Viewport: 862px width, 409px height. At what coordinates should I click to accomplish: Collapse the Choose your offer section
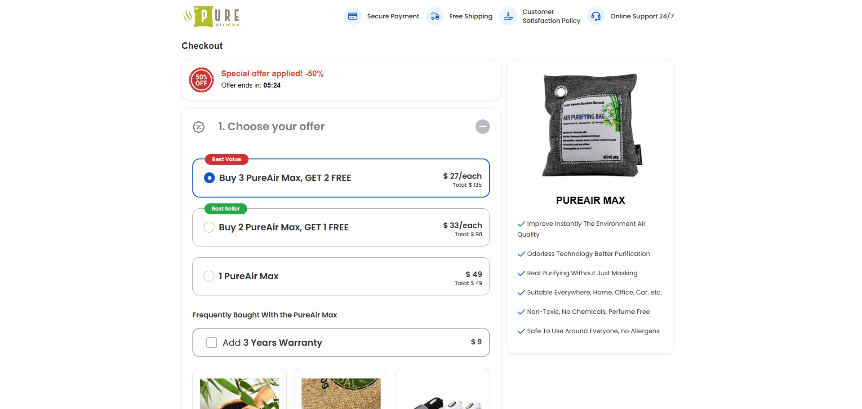pos(482,127)
